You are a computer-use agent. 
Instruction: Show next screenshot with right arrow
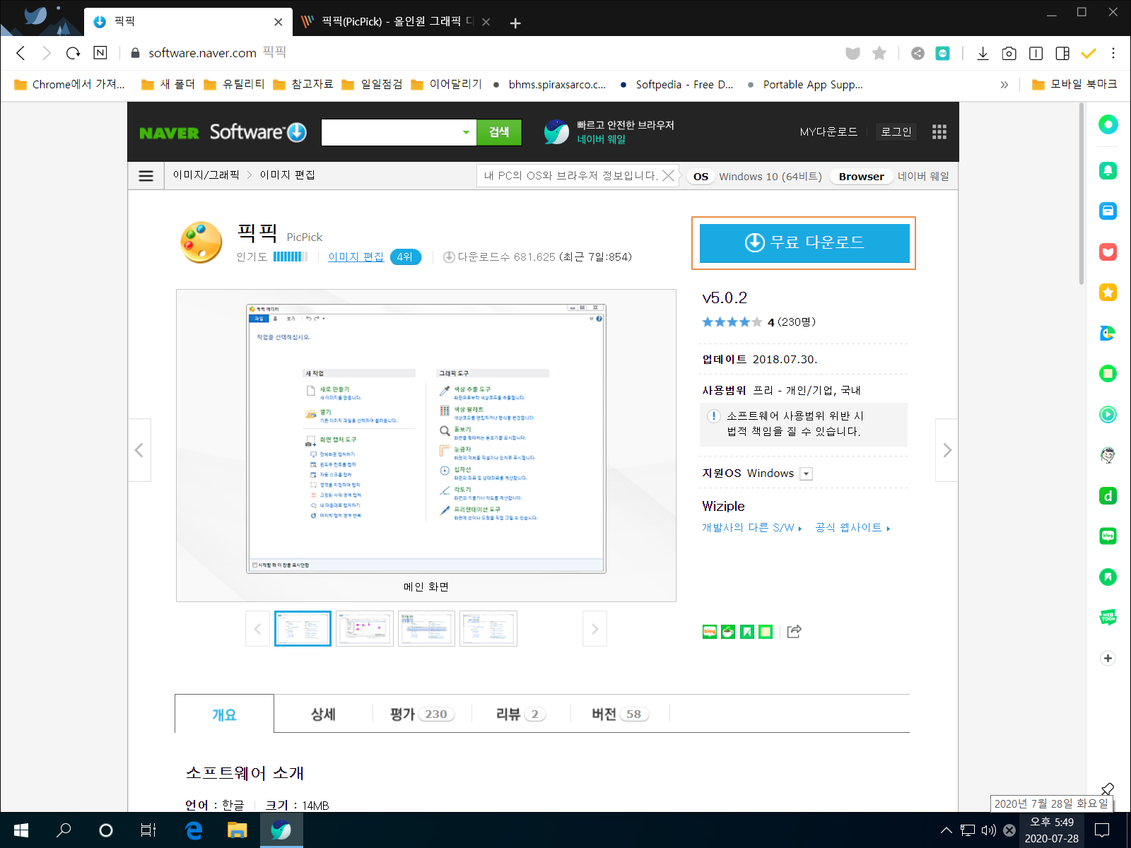tap(947, 450)
